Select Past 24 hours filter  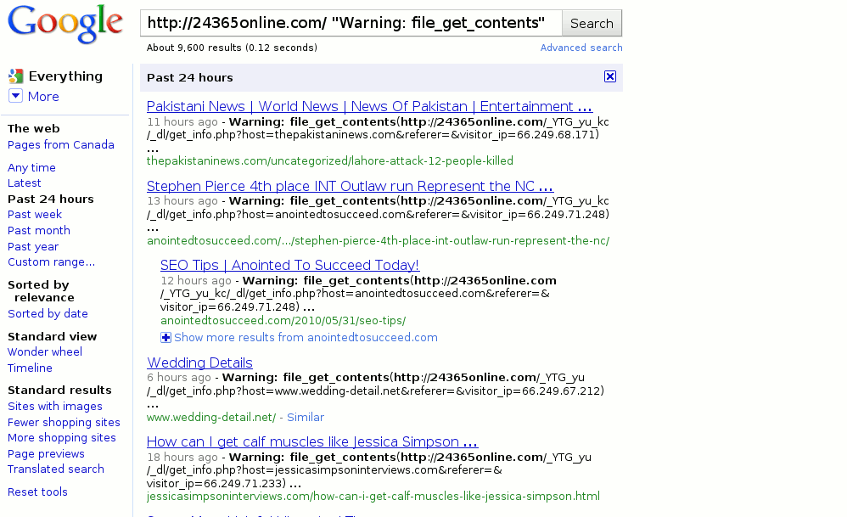tap(51, 199)
